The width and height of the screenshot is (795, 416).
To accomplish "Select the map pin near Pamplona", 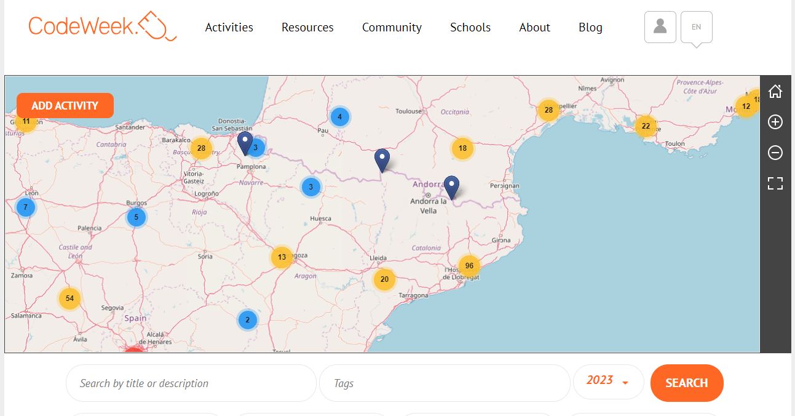I will [245, 143].
